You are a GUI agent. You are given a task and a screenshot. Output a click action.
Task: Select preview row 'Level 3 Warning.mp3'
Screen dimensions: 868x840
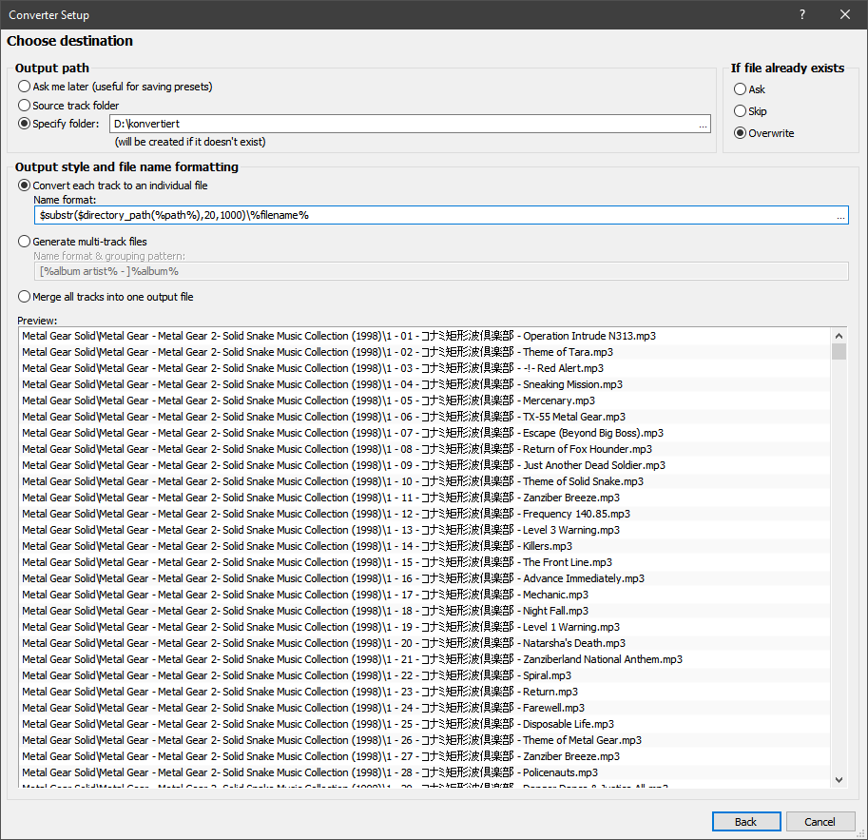coord(425,530)
